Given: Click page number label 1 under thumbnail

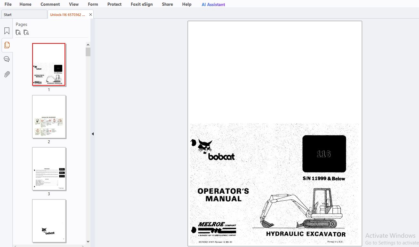Looking at the screenshot, I should (x=49, y=90).
